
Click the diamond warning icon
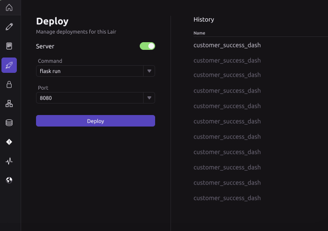pos(9,142)
